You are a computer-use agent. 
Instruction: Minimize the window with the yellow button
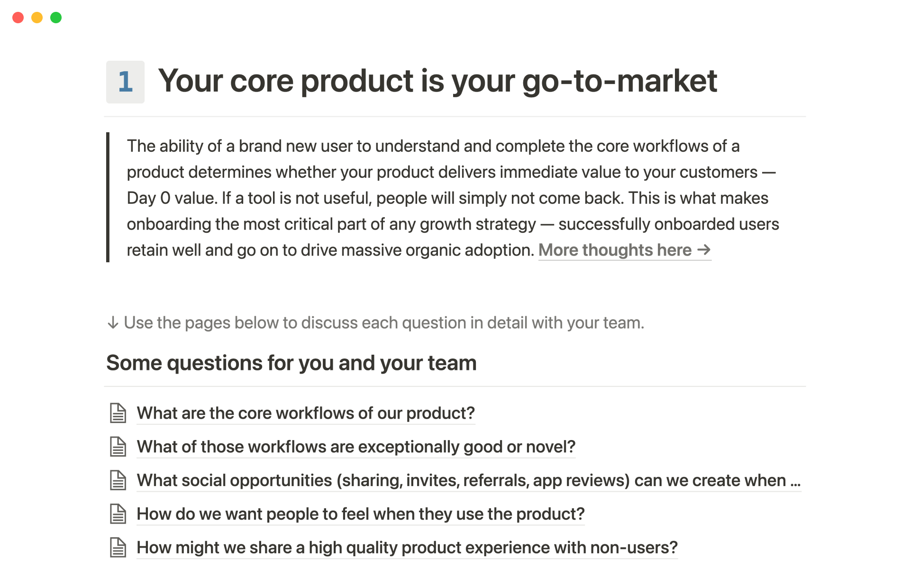pyautogui.click(x=37, y=18)
